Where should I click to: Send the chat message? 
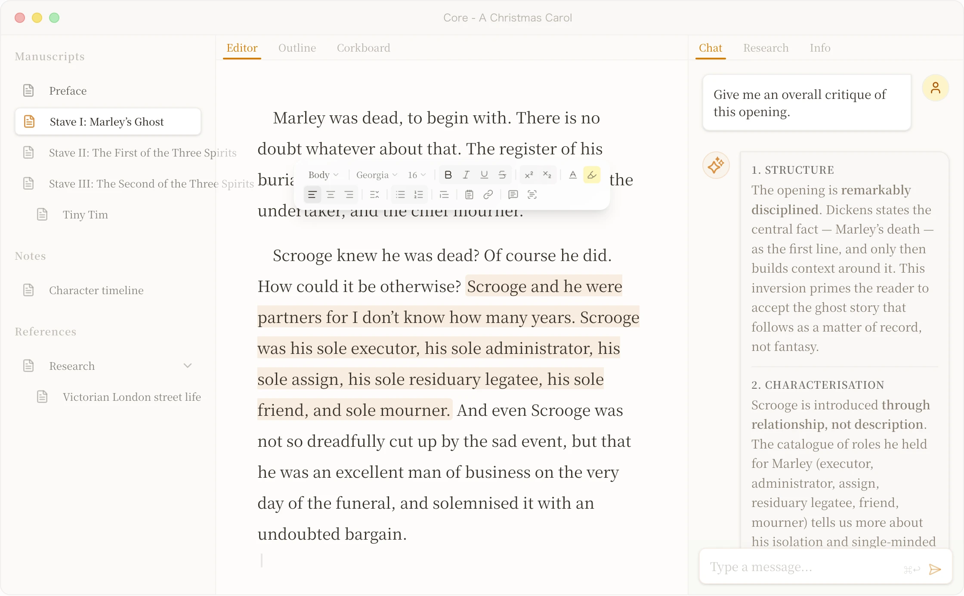(x=935, y=569)
